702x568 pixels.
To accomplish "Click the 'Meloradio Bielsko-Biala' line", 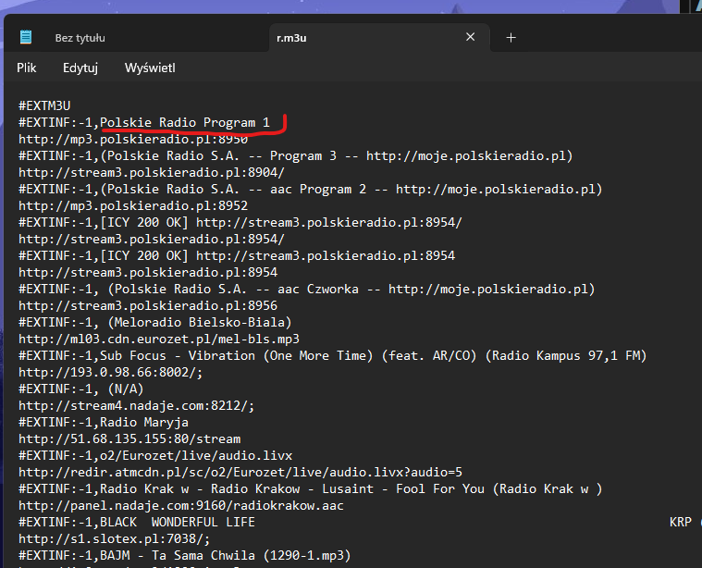I will (154, 322).
